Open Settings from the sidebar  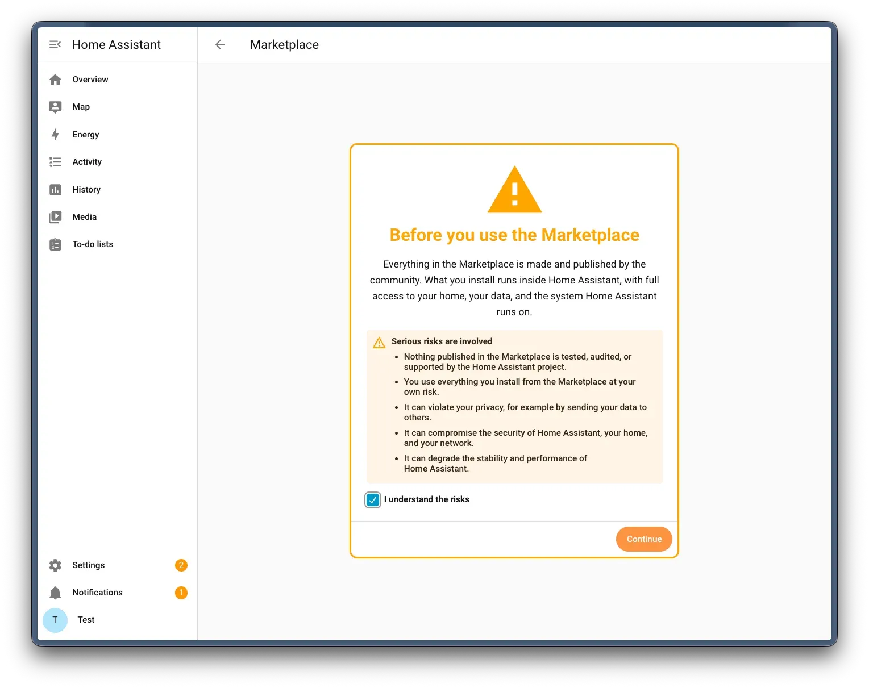[x=118, y=565]
